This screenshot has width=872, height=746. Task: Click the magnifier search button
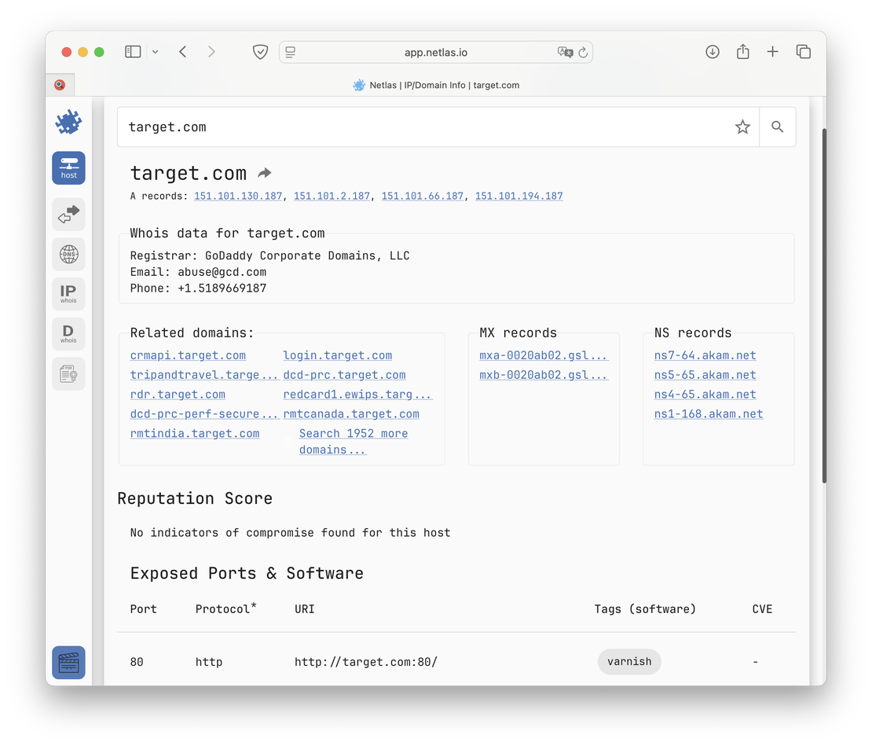(x=777, y=127)
